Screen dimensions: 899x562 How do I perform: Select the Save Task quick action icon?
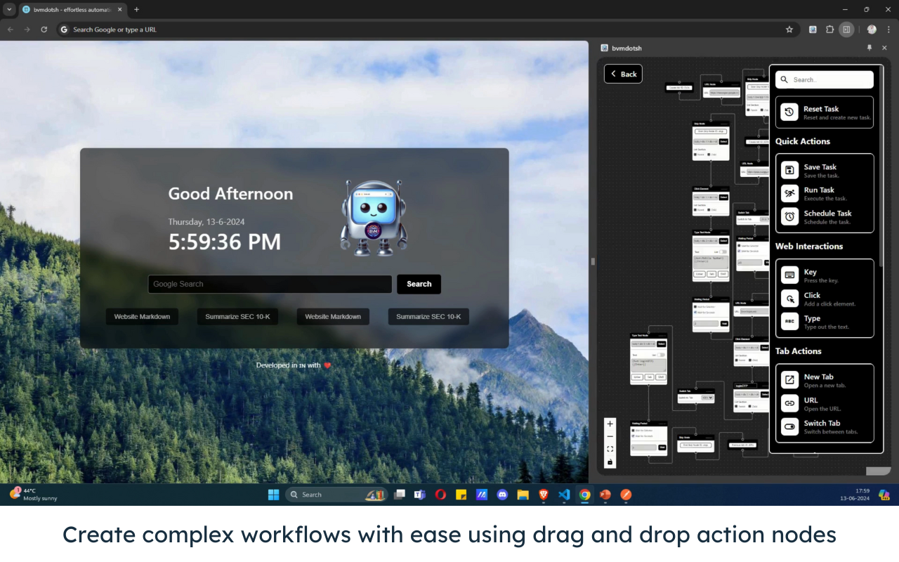point(792,169)
